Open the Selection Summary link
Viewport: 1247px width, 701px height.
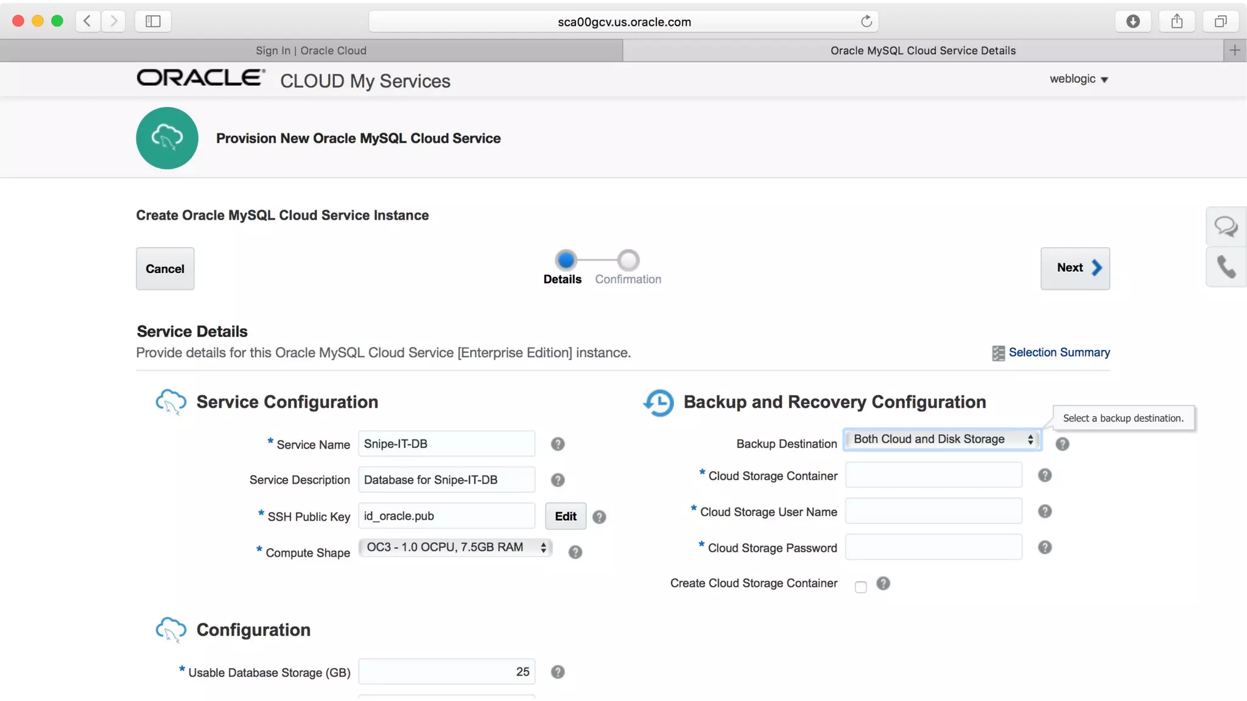[x=1058, y=352]
